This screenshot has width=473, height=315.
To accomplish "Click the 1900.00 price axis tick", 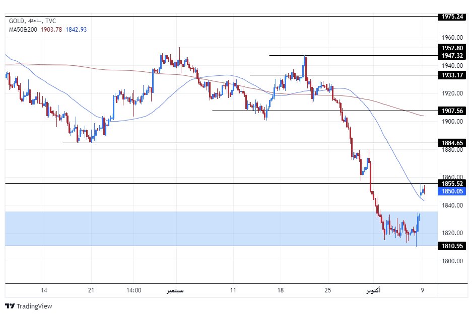I will [x=452, y=122].
